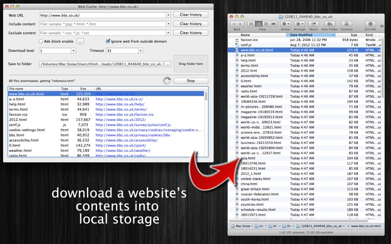Uncheck Ignore web from outside domain
Image resolution: width=391 pixels, height=244 pixels.
tap(108, 41)
